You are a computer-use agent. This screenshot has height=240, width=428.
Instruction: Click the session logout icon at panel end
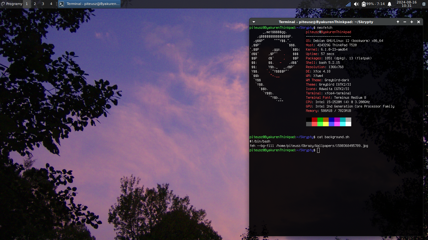(x=424, y=4)
